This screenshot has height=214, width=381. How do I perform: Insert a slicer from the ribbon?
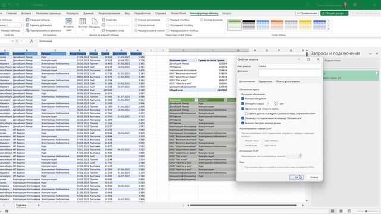pos(69,24)
